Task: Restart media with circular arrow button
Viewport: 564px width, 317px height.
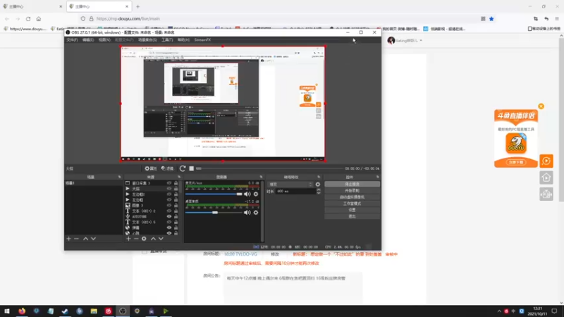Action: click(x=183, y=168)
